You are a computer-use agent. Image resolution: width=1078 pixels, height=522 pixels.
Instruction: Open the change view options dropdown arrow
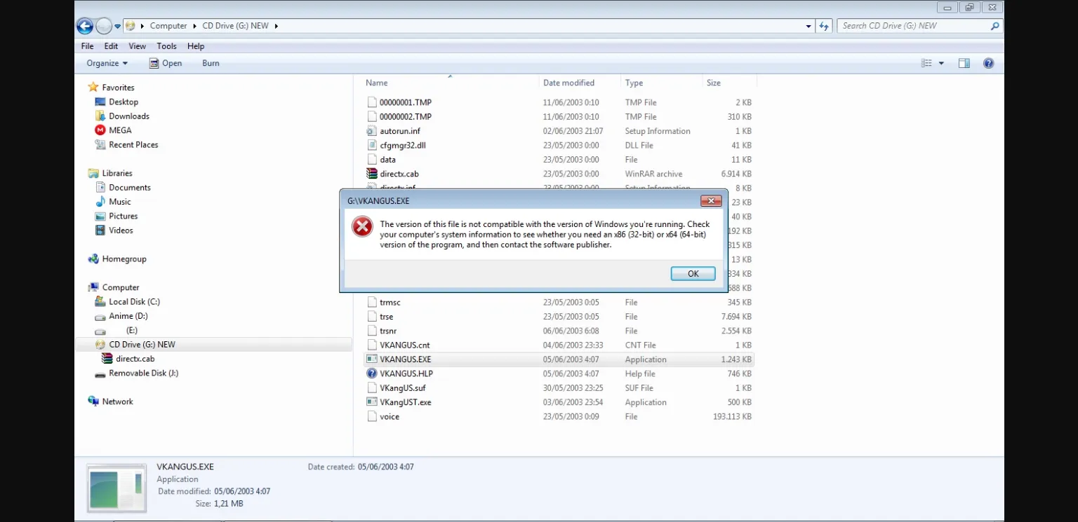point(941,63)
